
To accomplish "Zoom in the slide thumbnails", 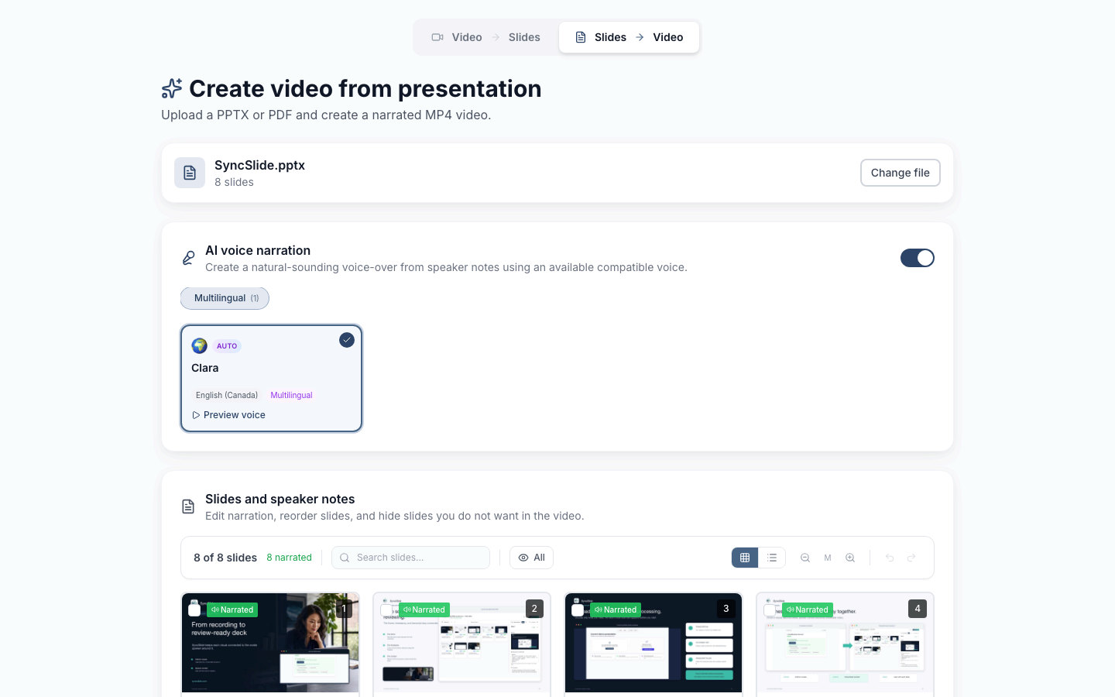I will 850,558.
